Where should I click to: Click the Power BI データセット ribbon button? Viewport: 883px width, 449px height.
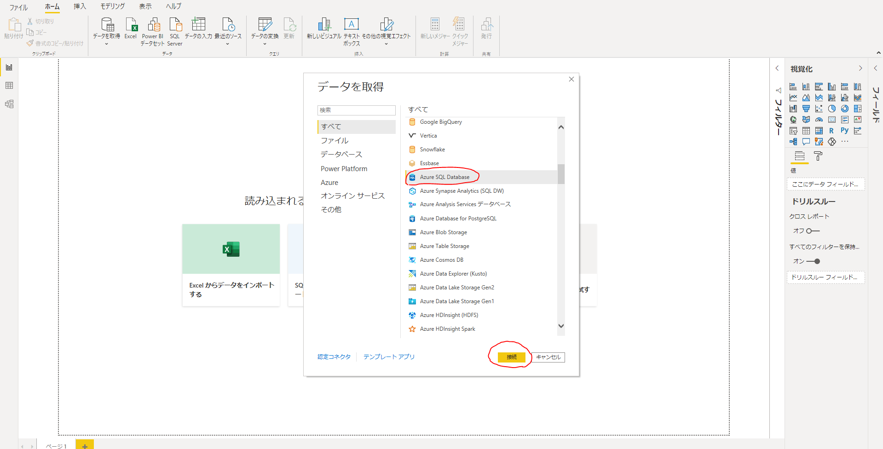coord(153,31)
